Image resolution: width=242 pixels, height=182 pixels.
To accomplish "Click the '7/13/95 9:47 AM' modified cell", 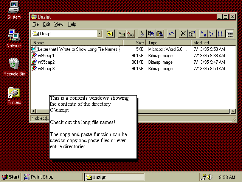I will coord(209,62).
